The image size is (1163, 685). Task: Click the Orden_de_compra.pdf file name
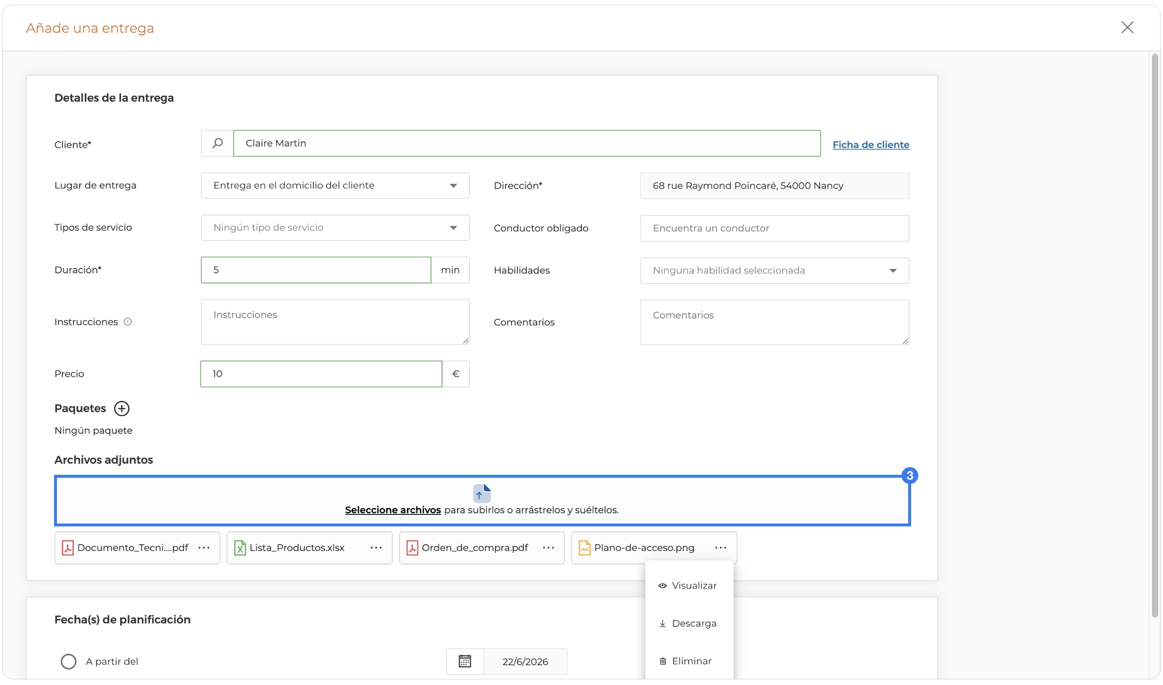click(x=475, y=548)
